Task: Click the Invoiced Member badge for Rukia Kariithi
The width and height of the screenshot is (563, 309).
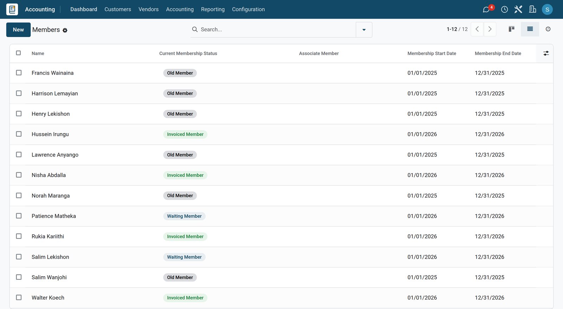Action: coord(185,237)
